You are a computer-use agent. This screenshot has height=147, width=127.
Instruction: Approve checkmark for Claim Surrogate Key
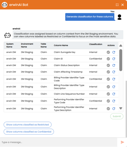coord(108,52)
